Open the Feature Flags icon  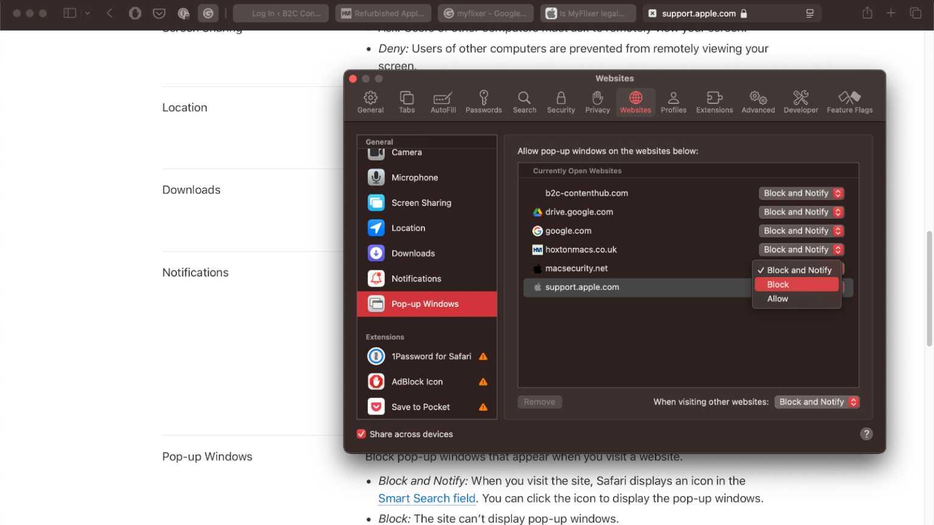point(849,101)
